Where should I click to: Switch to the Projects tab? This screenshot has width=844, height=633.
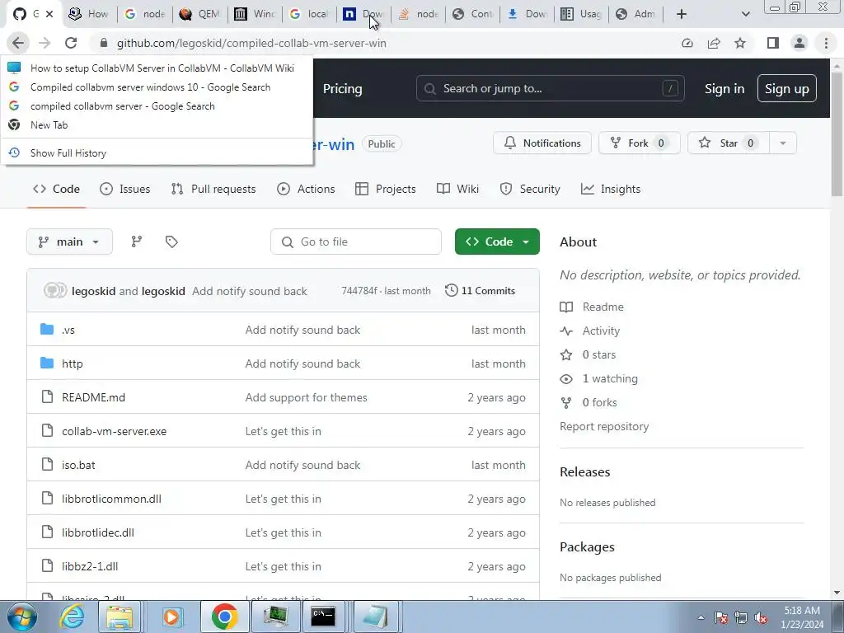click(x=386, y=189)
